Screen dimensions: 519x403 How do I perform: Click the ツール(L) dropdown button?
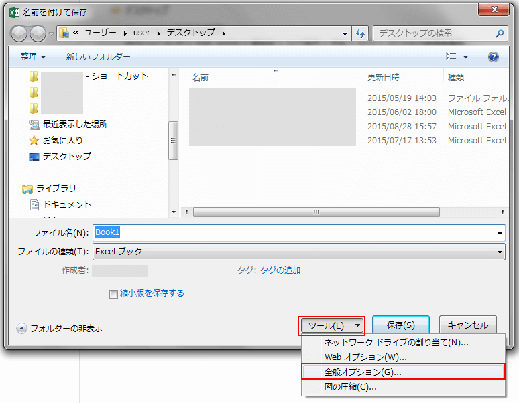tap(332, 326)
